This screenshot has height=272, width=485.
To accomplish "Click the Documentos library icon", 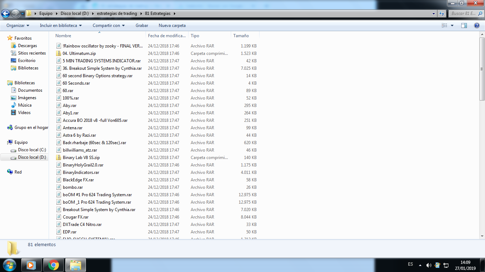I will click(x=13, y=90).
